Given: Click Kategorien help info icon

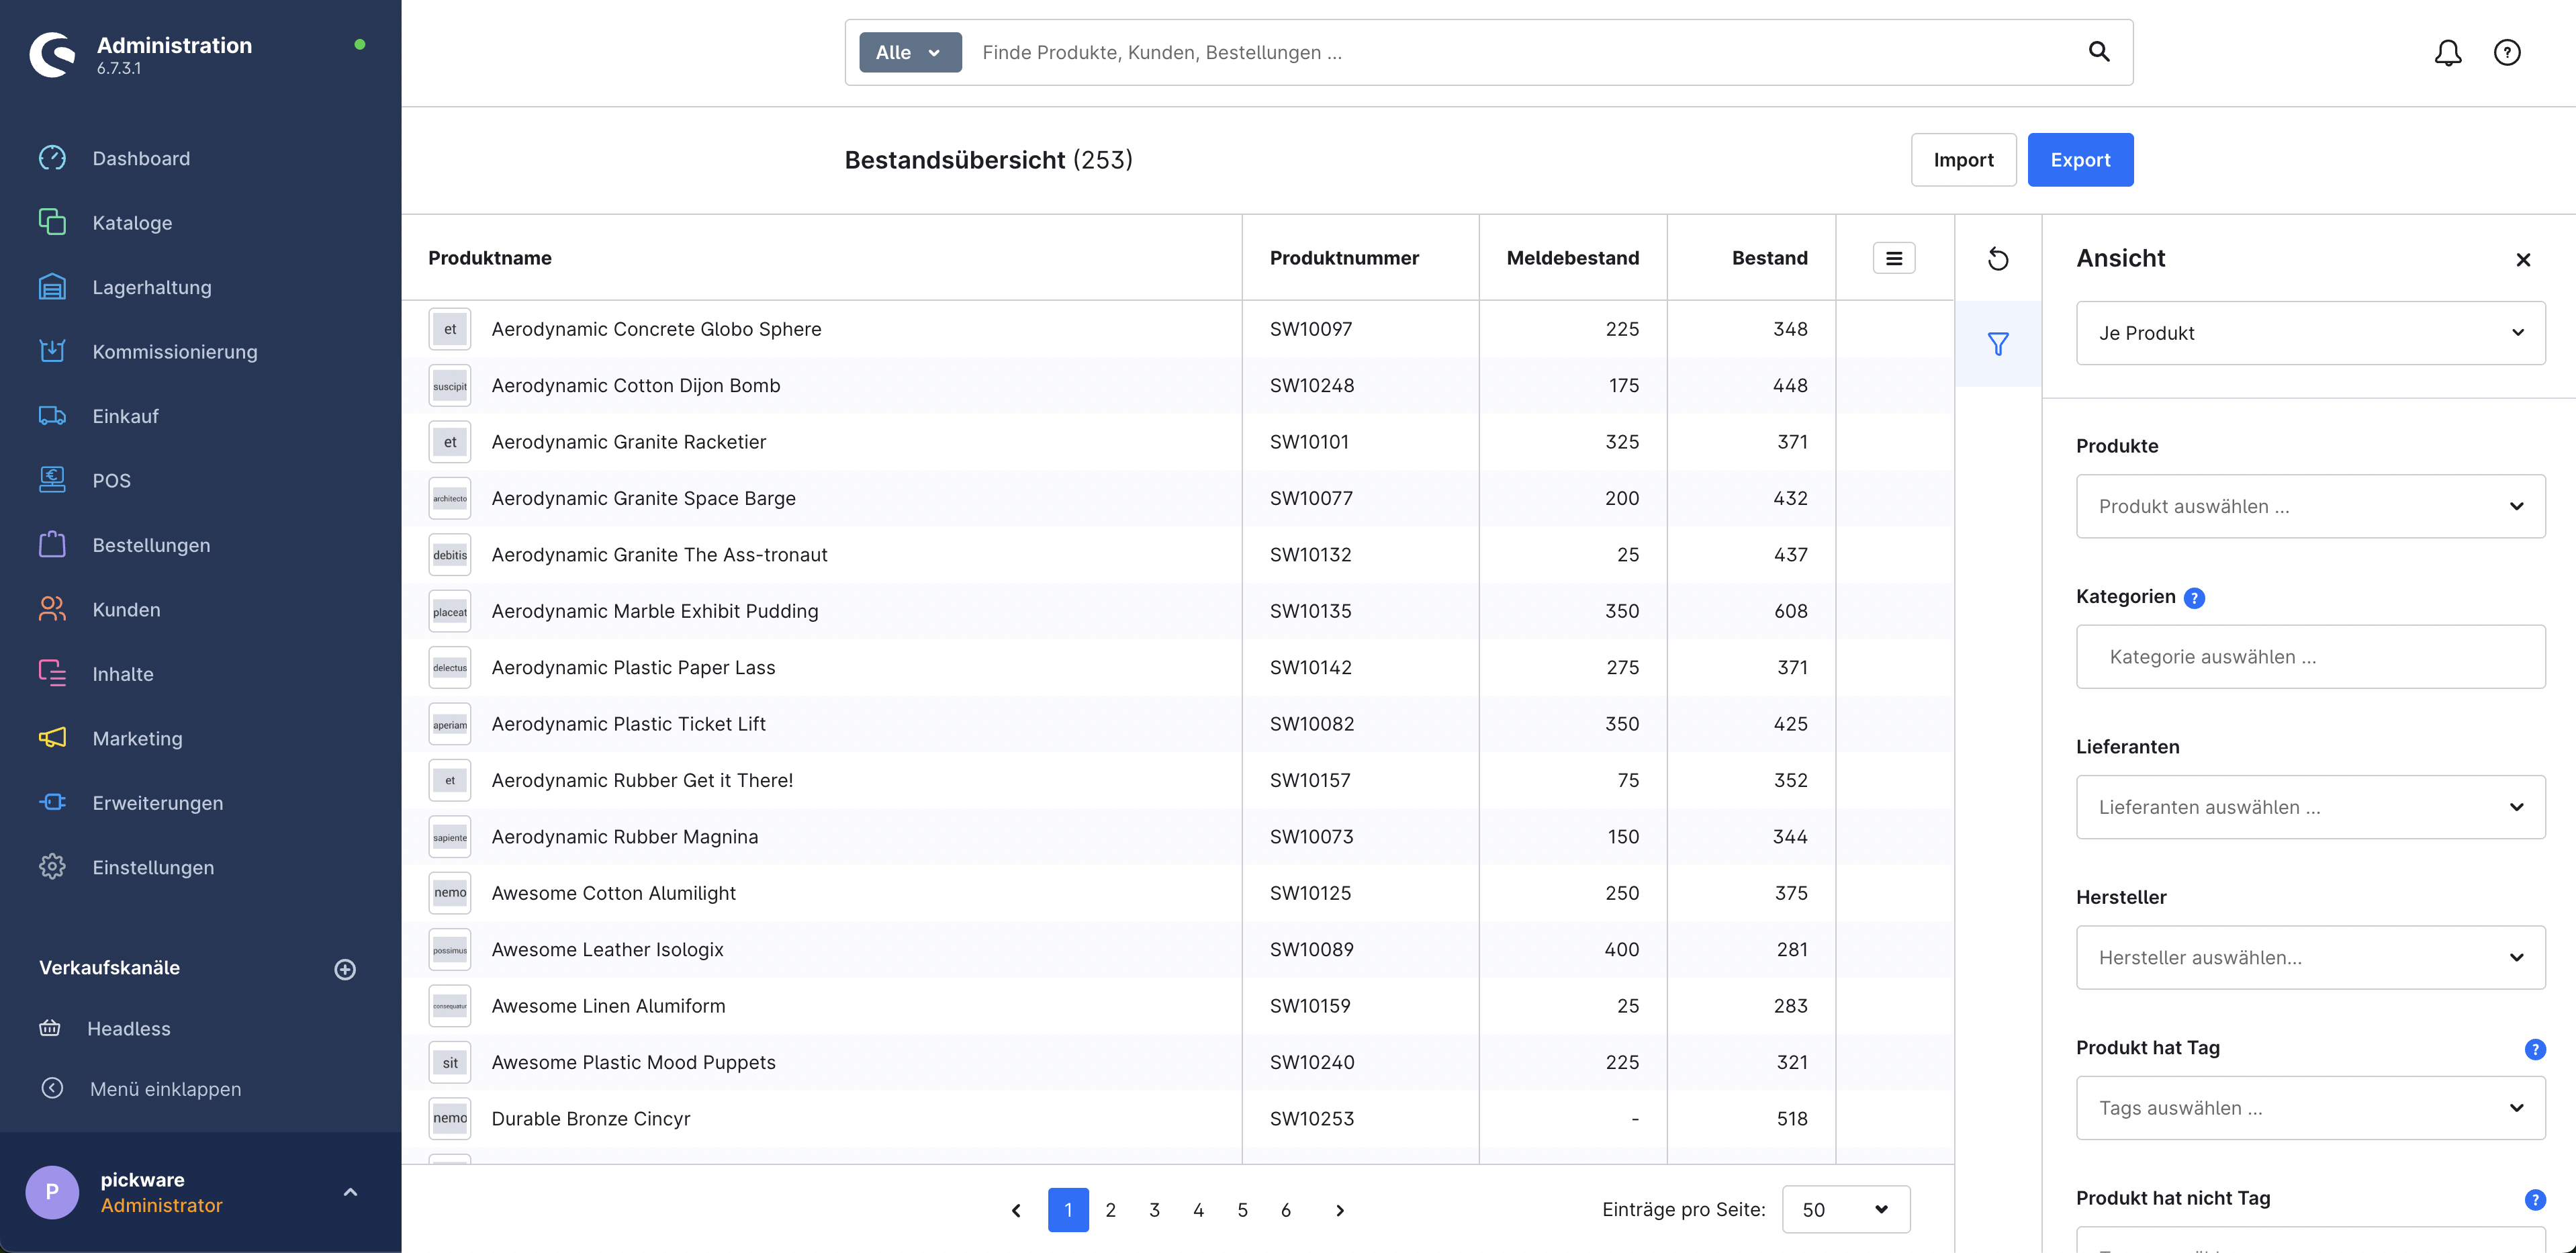Looking at the screenshot, I should click(x=2194, y=598).
